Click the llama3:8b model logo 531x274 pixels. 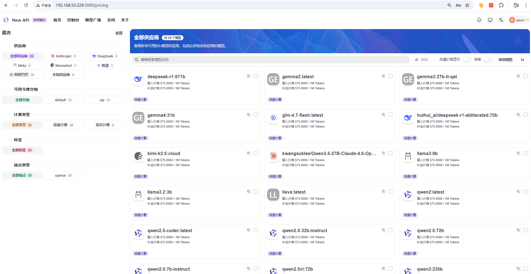[x=408, y=156]
